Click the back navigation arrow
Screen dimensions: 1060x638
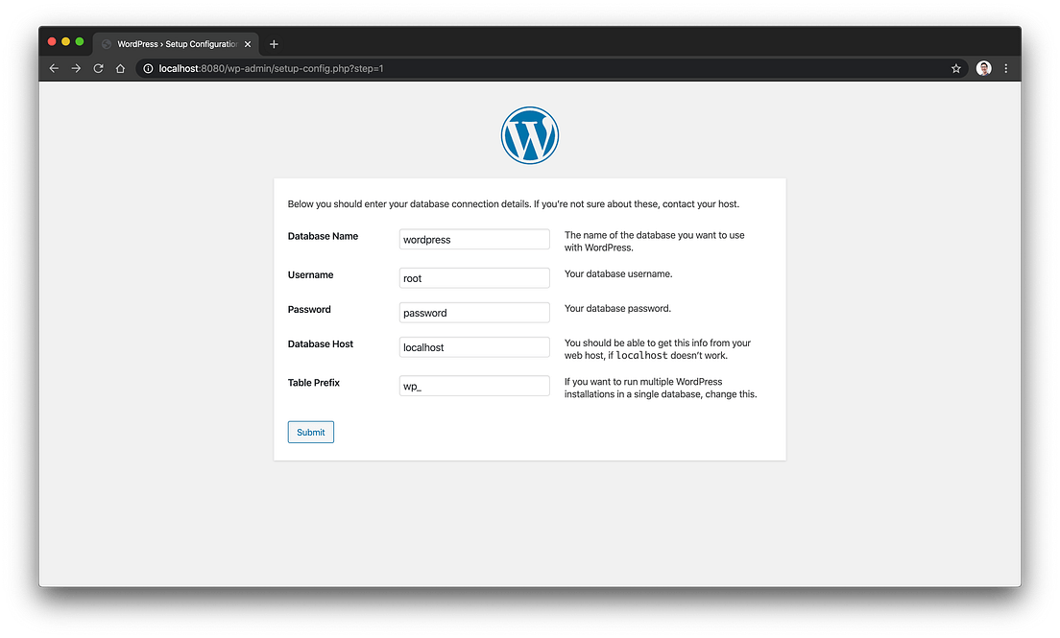click(x=54, y=68)
